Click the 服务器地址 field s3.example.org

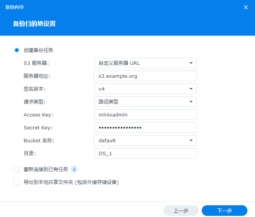pos(145,76)
